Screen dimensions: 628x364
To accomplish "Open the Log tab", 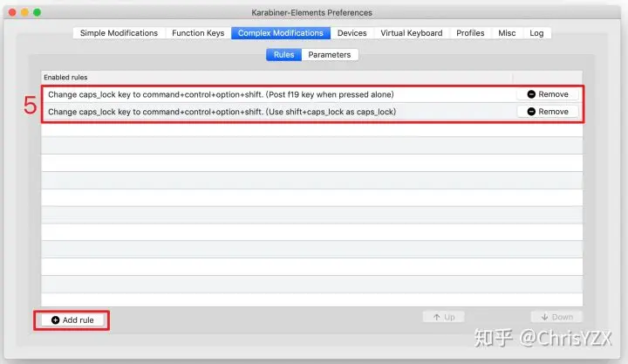I will coord(536,33).
